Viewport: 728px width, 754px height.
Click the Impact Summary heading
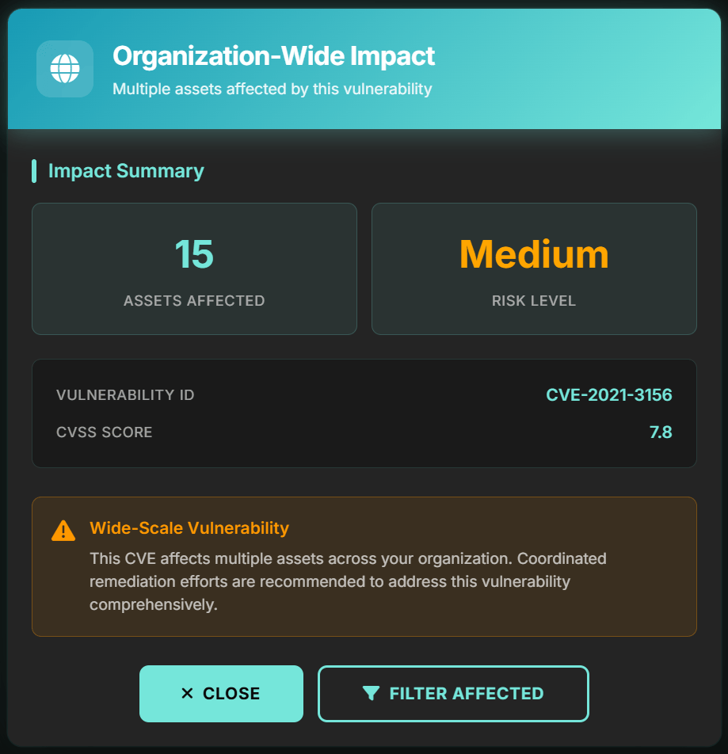[126, 171]
